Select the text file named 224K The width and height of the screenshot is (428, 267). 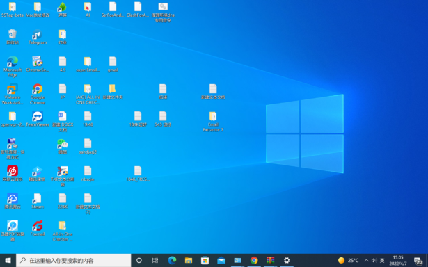coord(63,201)
